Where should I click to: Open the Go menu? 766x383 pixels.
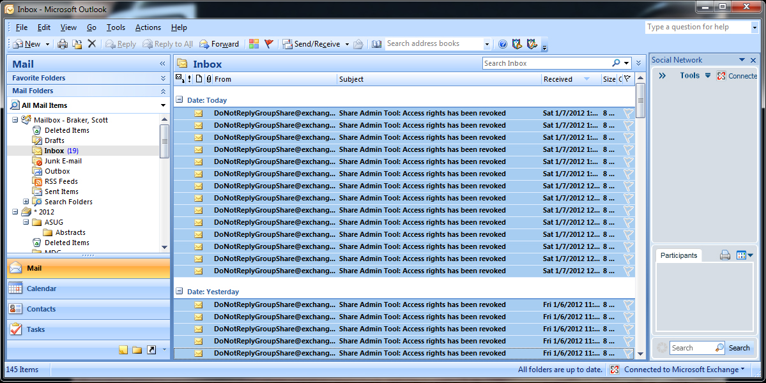click(91, 28)
